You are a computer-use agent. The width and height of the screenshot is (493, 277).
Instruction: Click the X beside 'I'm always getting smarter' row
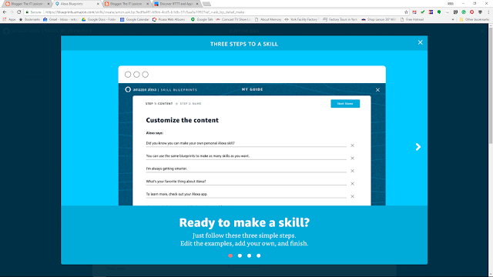[x=353, y=171]
